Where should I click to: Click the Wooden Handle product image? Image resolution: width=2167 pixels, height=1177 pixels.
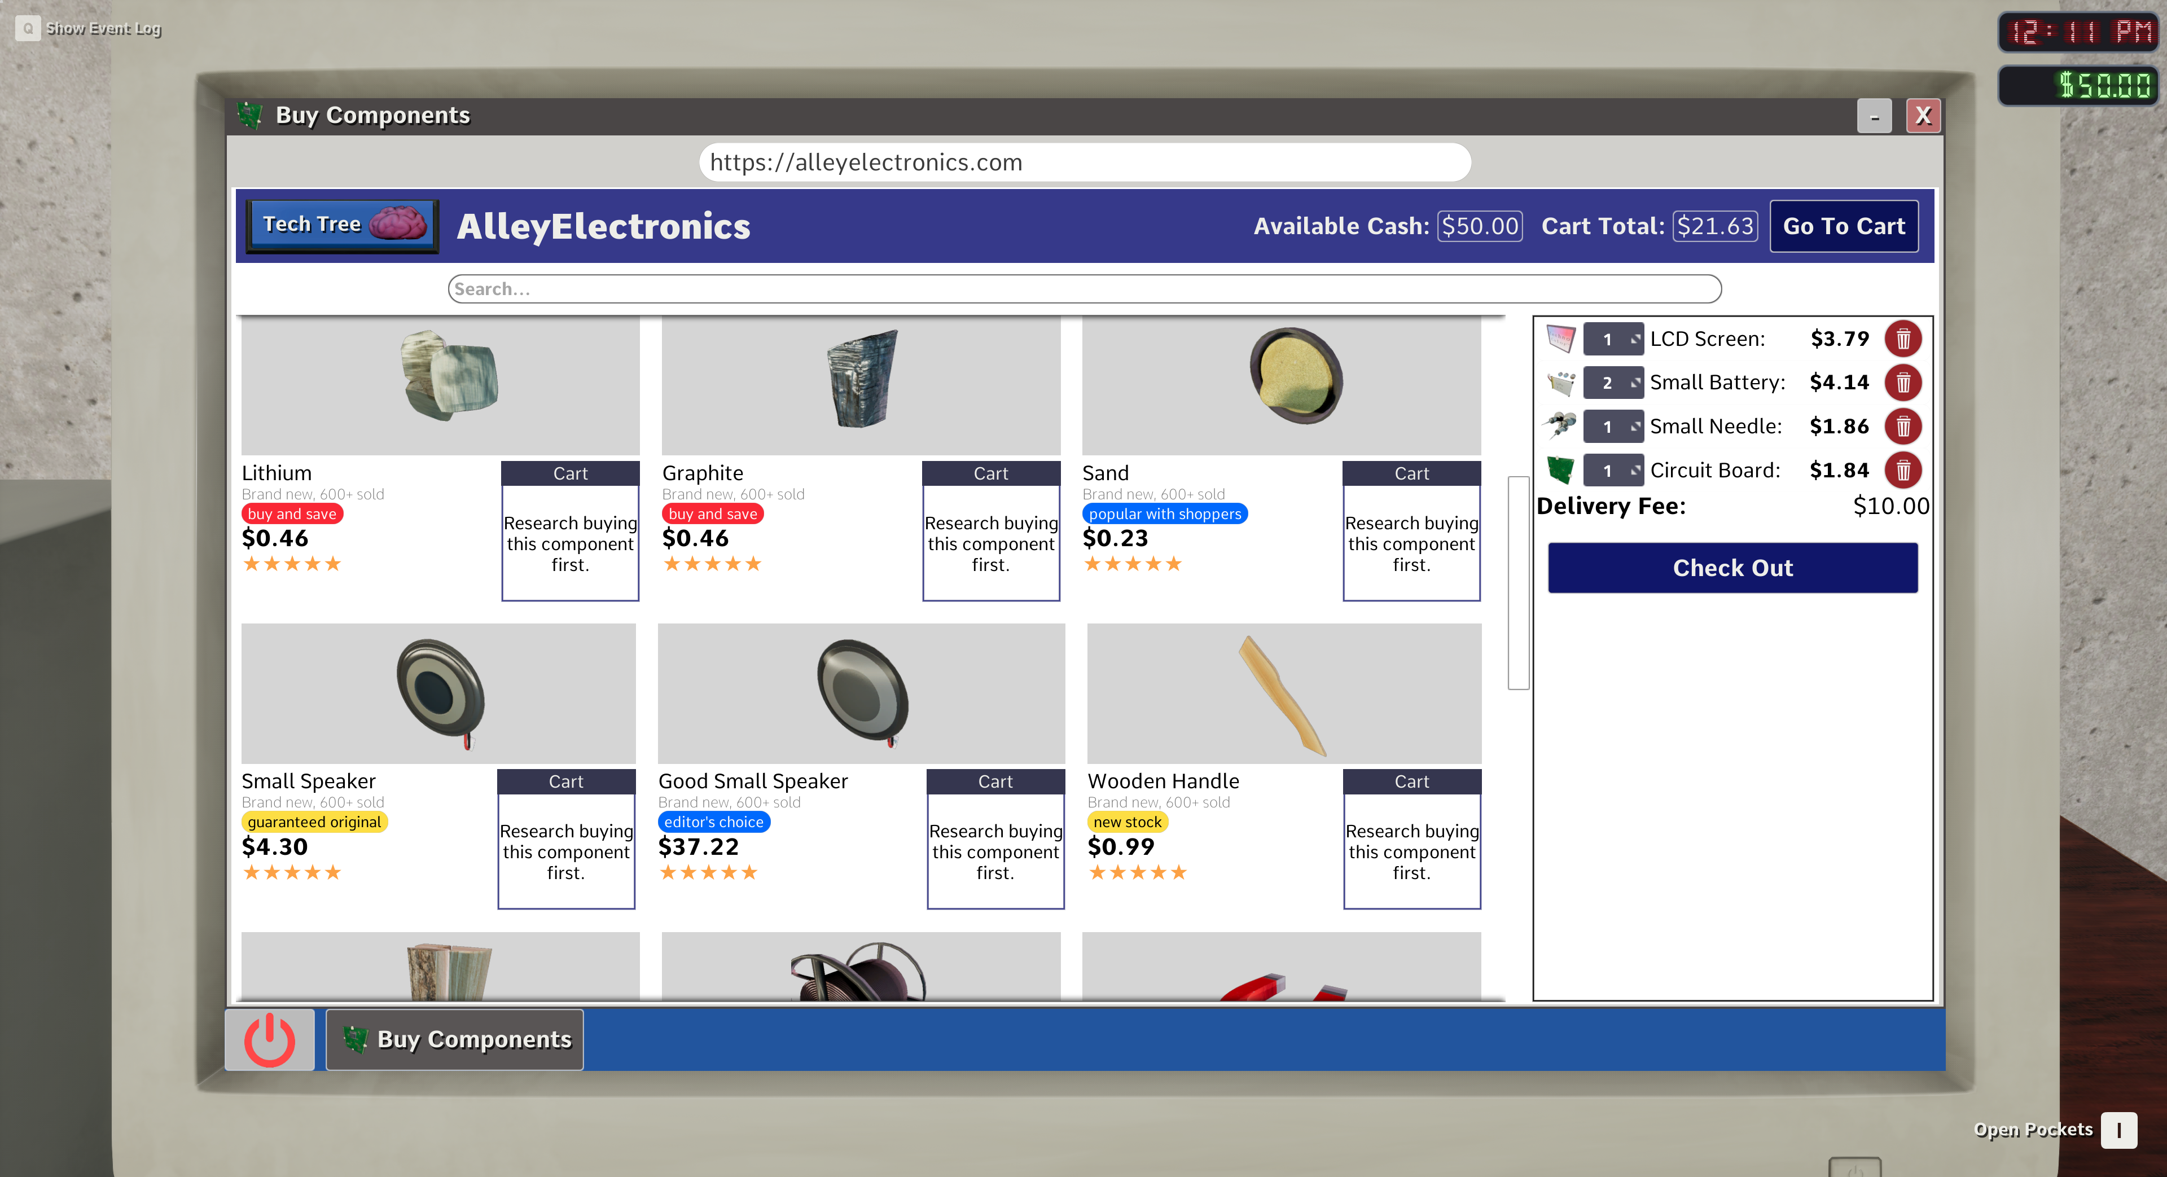coord(1283,693)
